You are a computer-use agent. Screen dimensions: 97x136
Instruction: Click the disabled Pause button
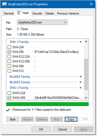point(27,119)
